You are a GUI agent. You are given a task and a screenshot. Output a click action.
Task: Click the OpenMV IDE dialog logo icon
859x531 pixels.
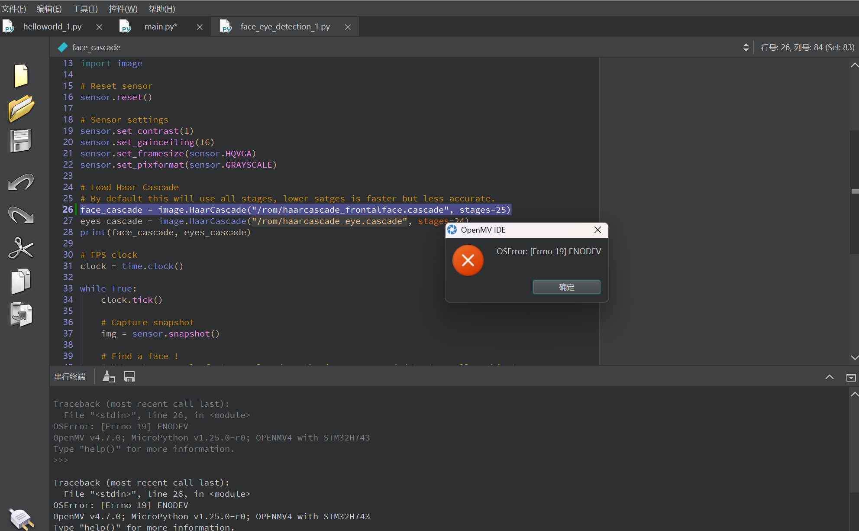pyautogui.click(x=452, y=230)
